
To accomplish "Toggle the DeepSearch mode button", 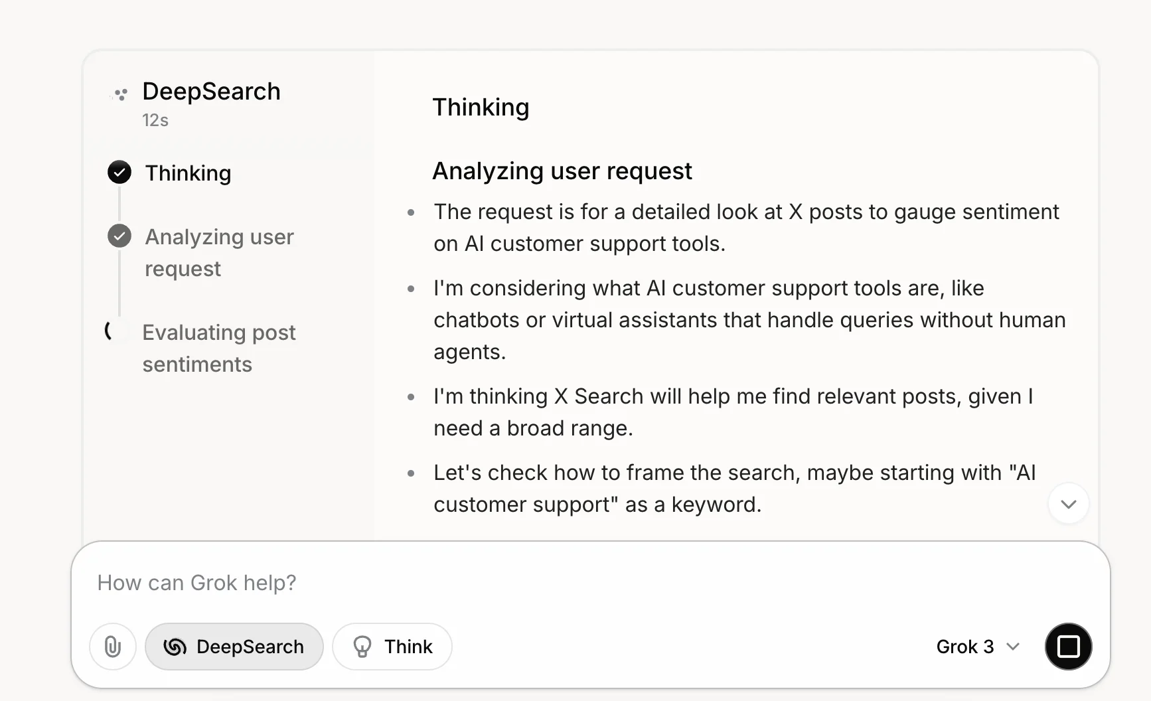I will [234, 647].
